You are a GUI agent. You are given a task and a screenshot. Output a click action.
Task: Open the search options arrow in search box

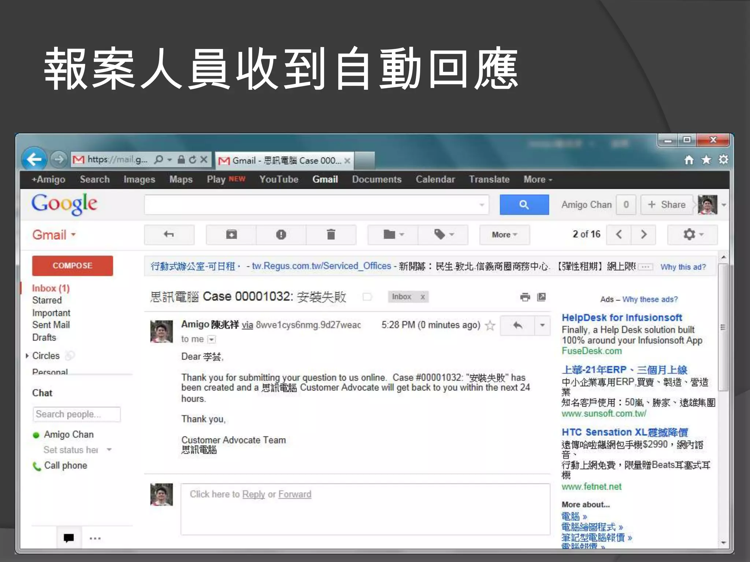tap(482, 205)
